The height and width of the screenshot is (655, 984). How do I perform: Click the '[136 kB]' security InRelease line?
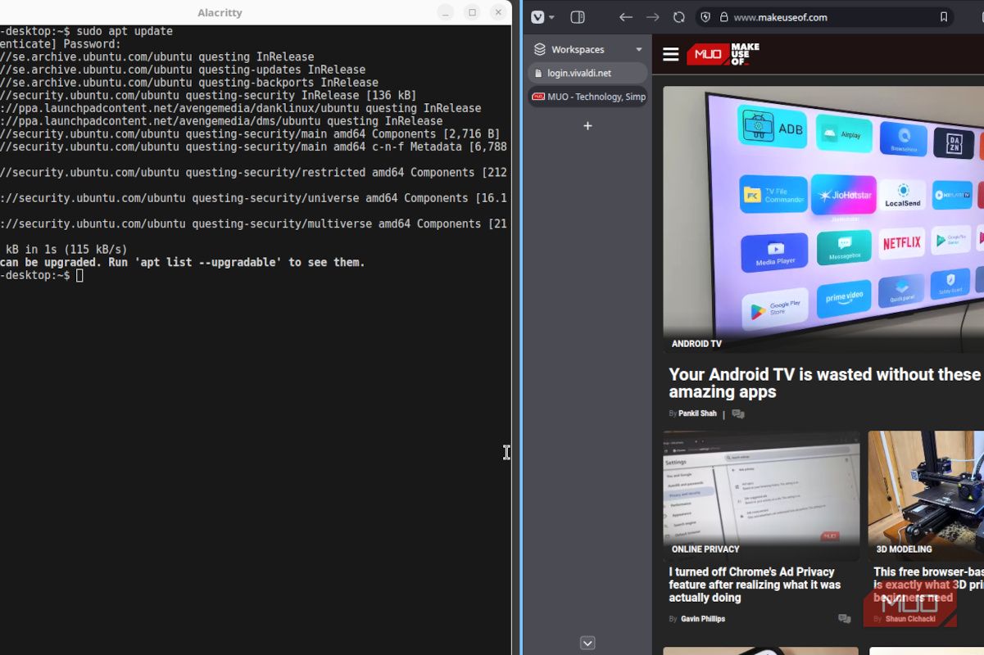pos(208,96)
